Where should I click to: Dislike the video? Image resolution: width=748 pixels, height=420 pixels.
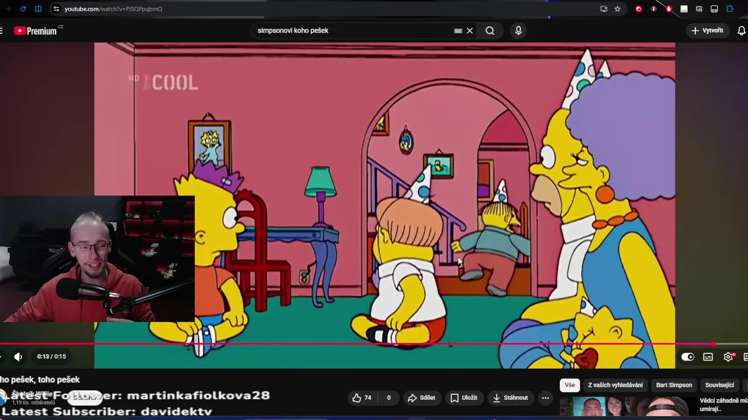(388, 398)
